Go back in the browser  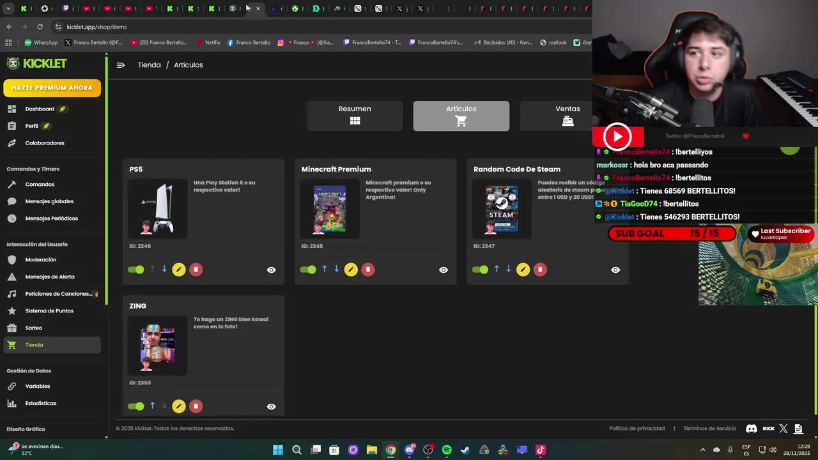tap(9, 27)
